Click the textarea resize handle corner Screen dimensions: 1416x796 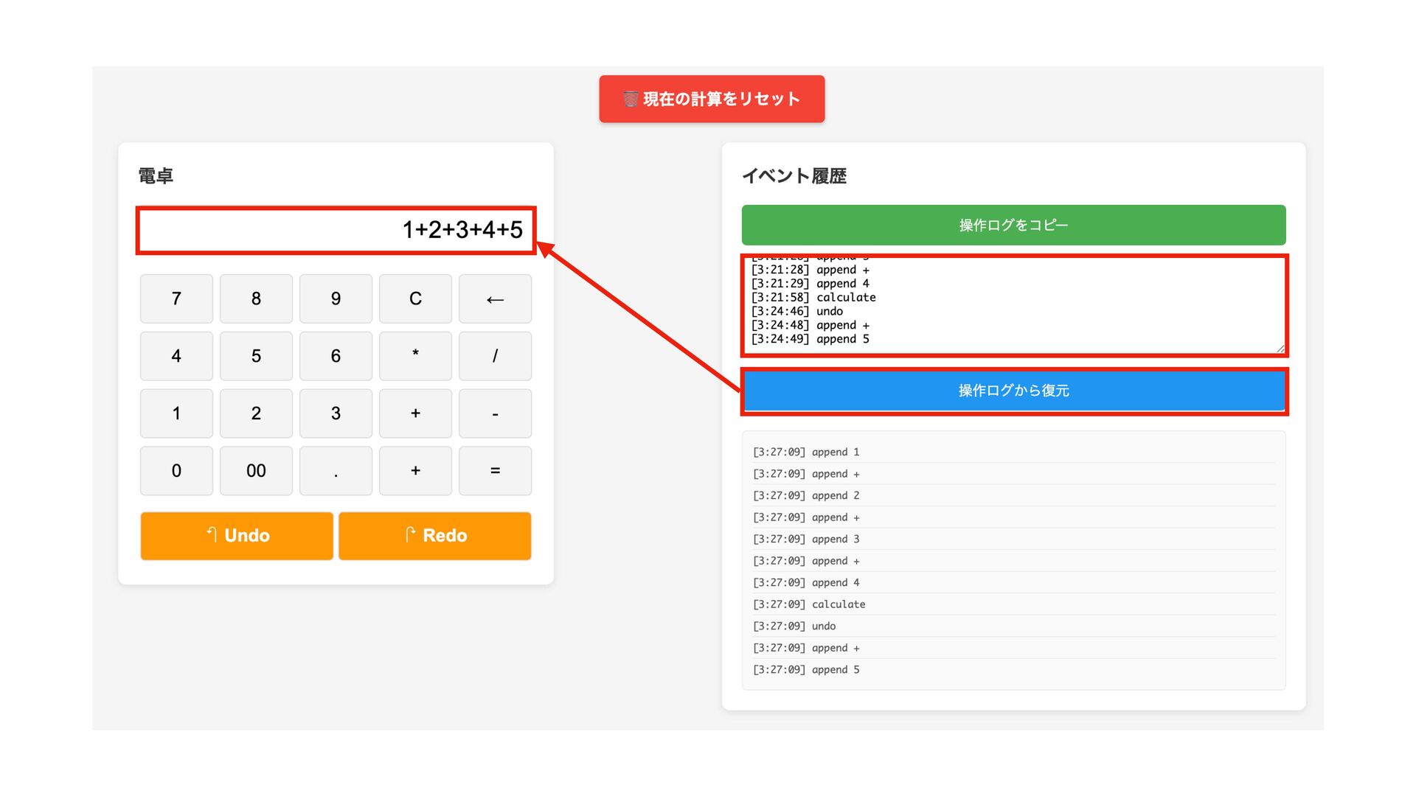coord(1280,349)
